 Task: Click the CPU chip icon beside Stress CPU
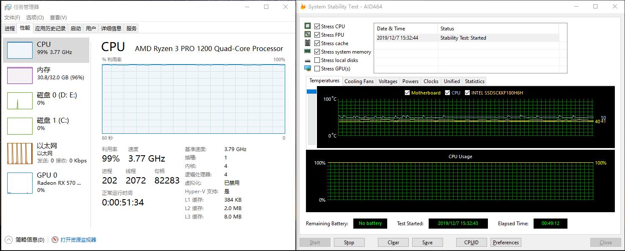coord(308,26)
